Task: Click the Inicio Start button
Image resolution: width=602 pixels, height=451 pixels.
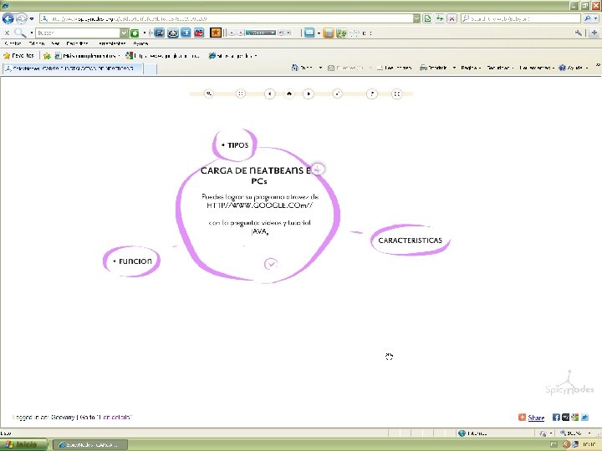Action: pos(23,445)
